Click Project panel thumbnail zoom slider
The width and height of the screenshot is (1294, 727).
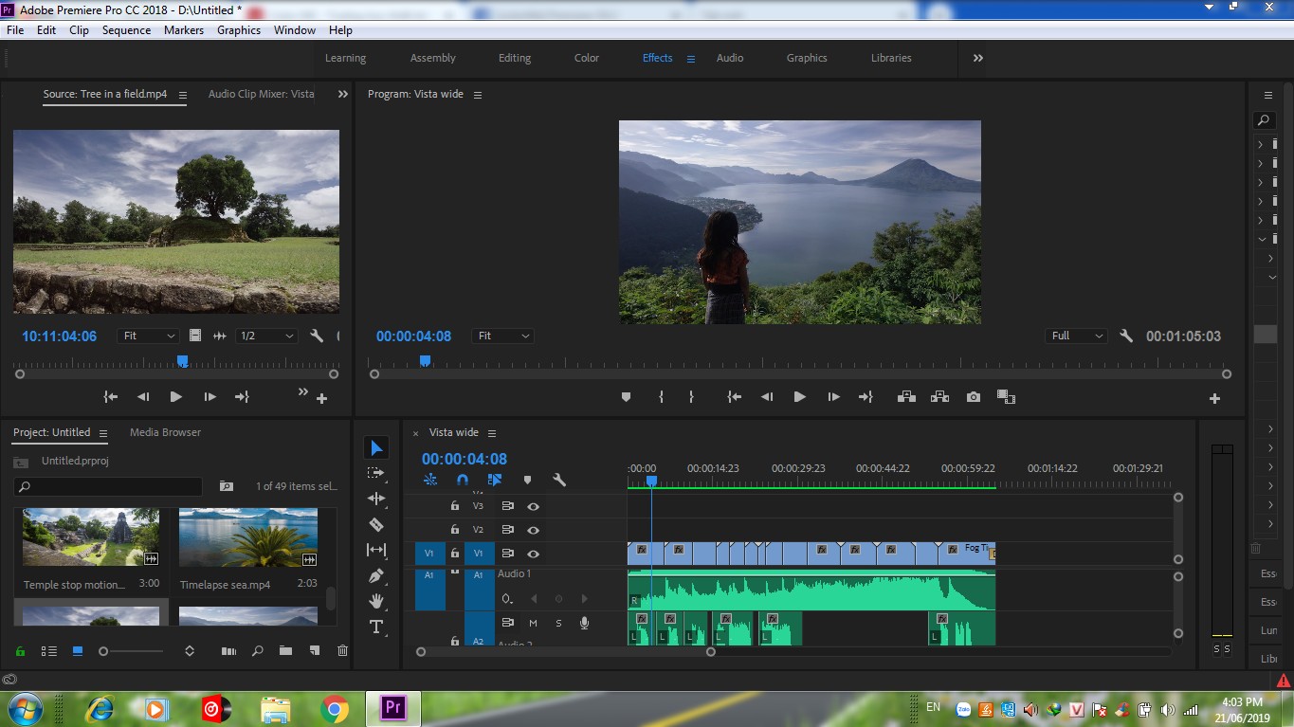click(x=131, y=651)
